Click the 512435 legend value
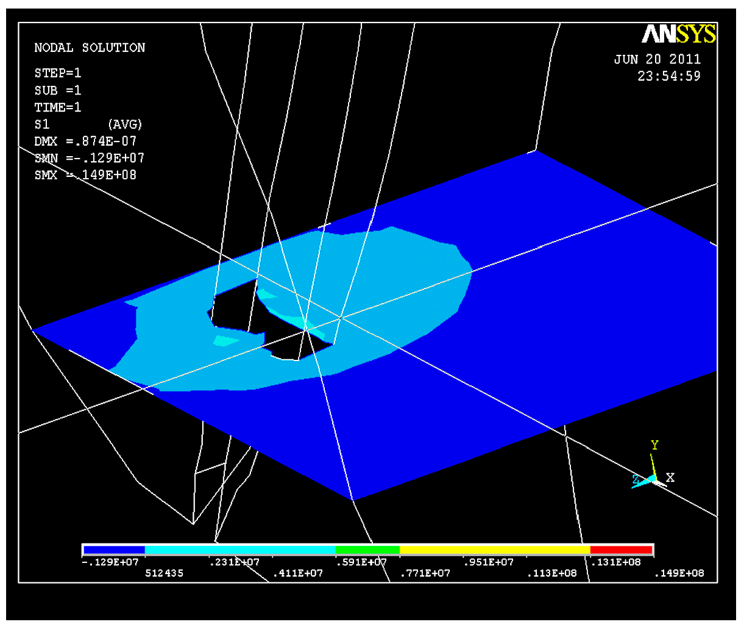 point(164,573)
